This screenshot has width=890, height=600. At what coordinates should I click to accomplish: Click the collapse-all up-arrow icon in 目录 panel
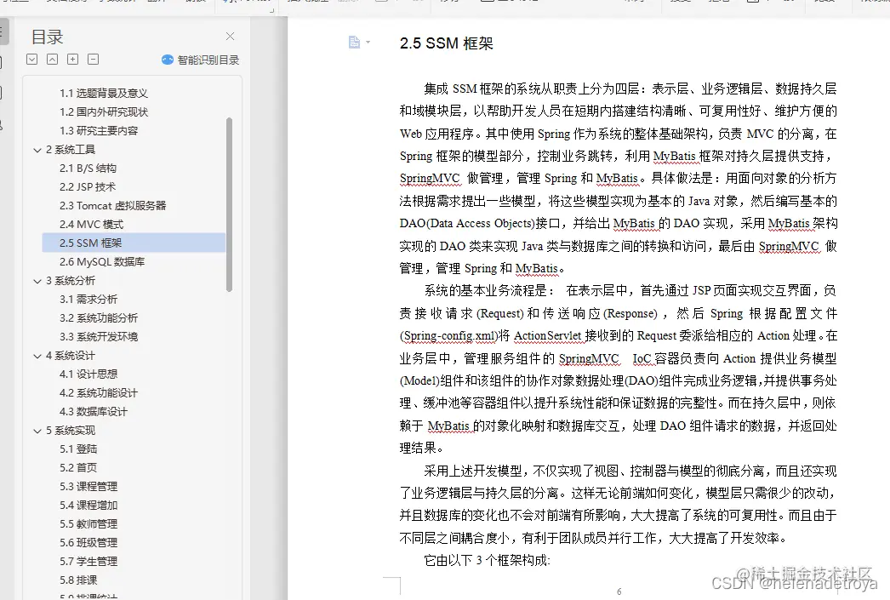pos(52,59)
